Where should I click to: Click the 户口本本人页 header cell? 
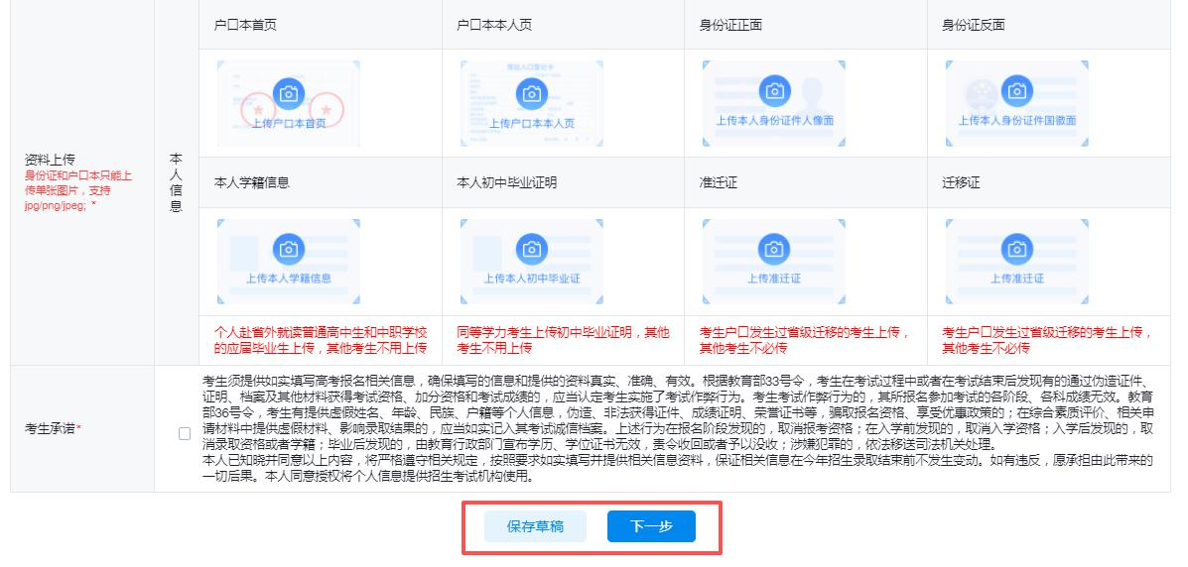pos(563,25)
